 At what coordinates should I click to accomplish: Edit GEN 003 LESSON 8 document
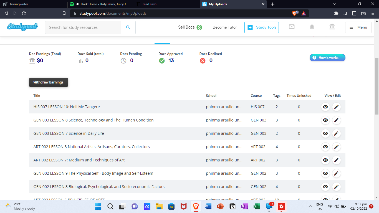coord(337,120)
